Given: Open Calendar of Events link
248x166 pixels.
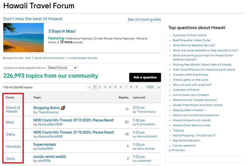Looking at the screenshot, I should (186, 90).
